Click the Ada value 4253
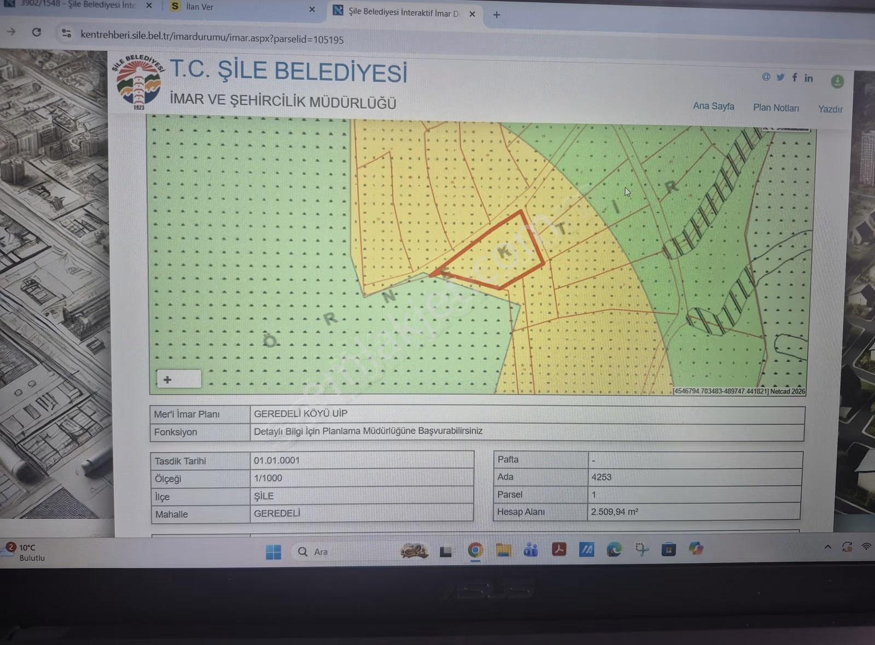Screen dimensions: 875x645 pyautogui.click(x=602, y=477)
